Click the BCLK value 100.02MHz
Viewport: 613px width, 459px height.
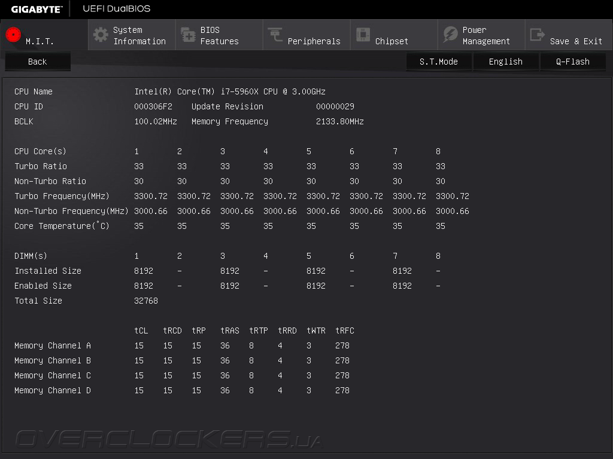(x=156, y=121)
